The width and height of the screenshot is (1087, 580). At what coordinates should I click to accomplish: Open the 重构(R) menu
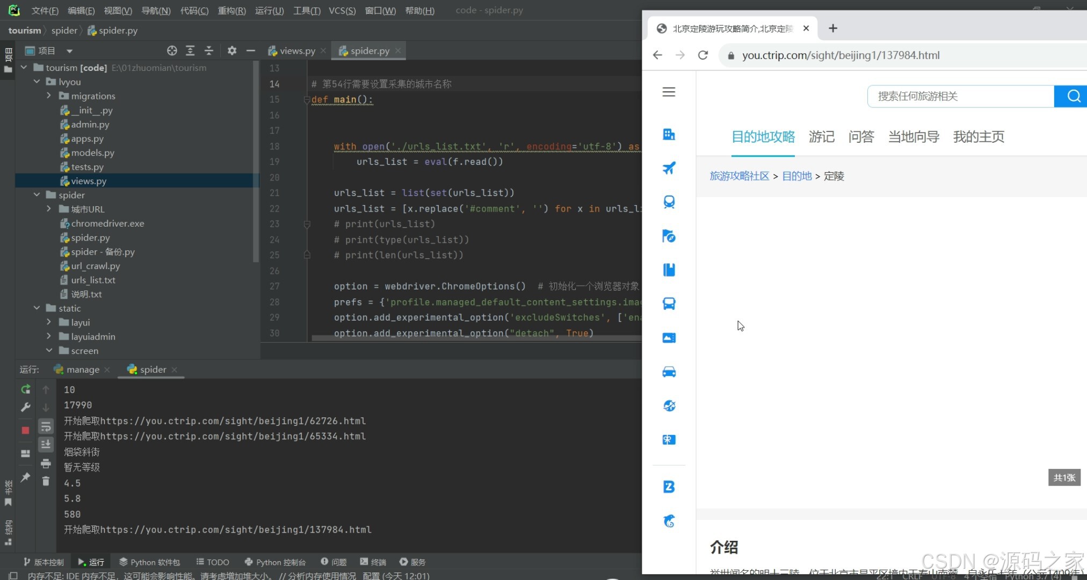(x=231, y=10)
